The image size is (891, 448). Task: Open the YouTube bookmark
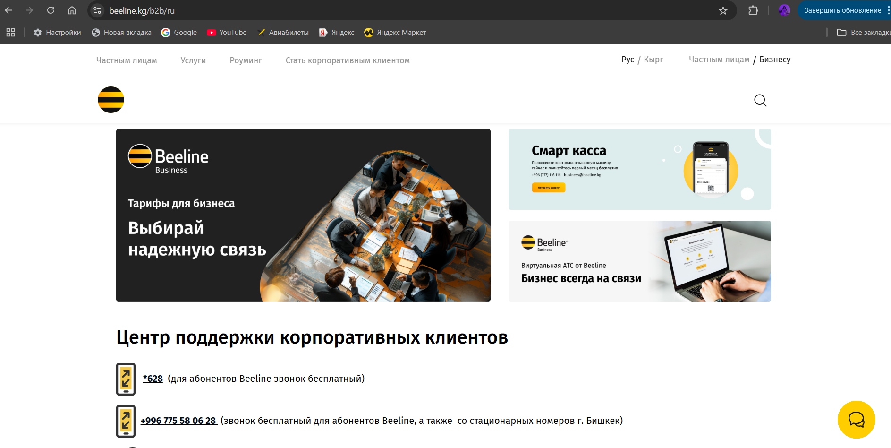[x=227, y=33]
